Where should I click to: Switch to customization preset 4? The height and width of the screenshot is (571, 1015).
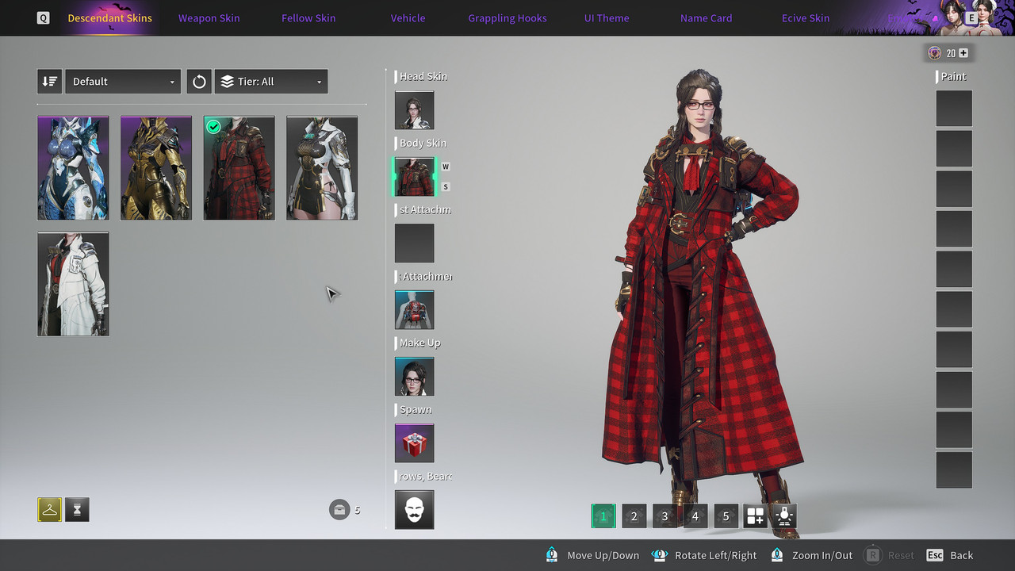[x=695, y=516]
